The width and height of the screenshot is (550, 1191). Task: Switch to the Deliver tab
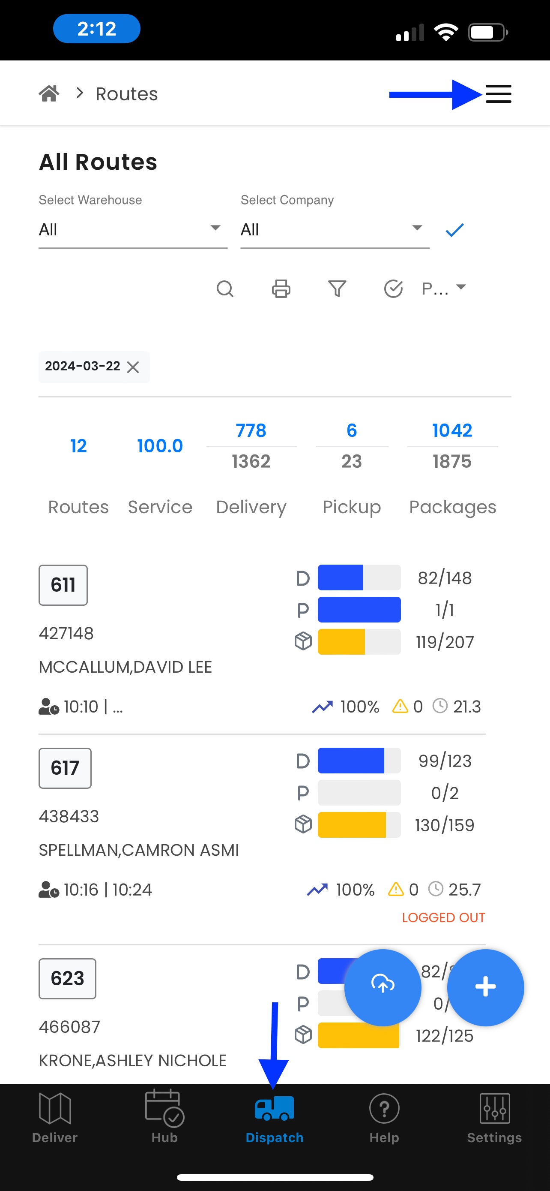point(55,1118)
